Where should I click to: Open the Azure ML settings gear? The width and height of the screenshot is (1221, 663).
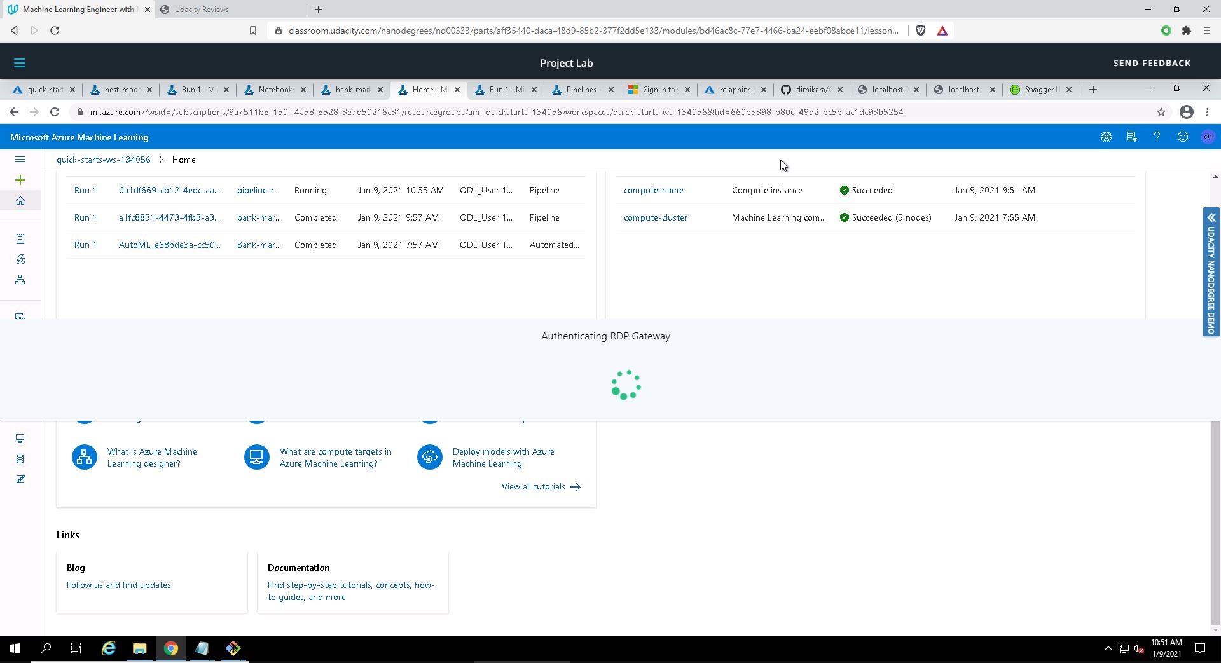[x=1106, y=137]
